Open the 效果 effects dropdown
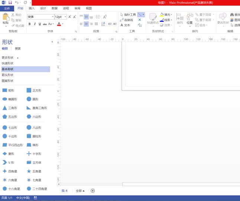240x201 pixels. [166, 25]
